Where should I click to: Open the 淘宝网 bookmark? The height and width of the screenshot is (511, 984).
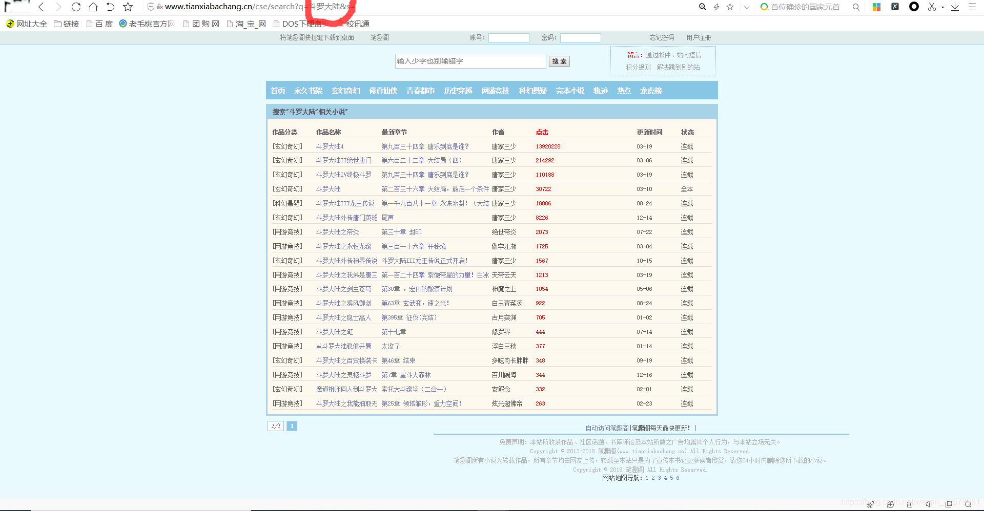click(x=246, y=24)
